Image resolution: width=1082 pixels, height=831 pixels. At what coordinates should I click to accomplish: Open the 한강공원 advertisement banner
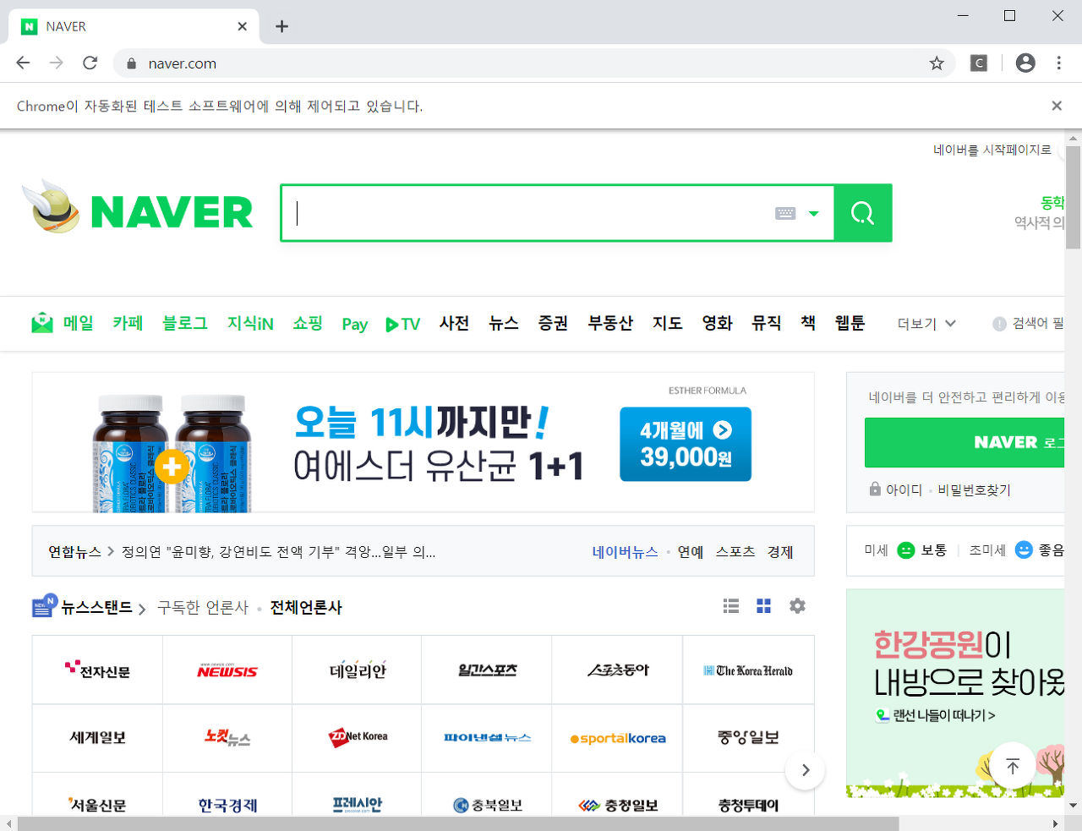point(955,693)
